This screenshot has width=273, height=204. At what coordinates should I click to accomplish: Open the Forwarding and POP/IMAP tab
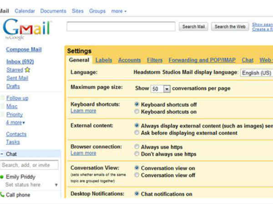[202, 60]
